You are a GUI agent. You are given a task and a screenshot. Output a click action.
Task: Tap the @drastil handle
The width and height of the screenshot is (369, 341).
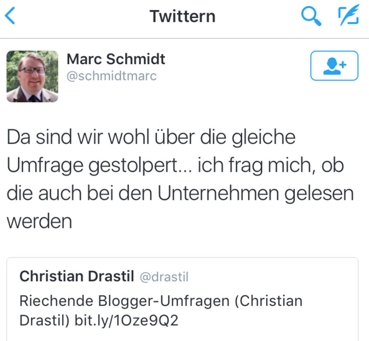[x=164, y=277]
